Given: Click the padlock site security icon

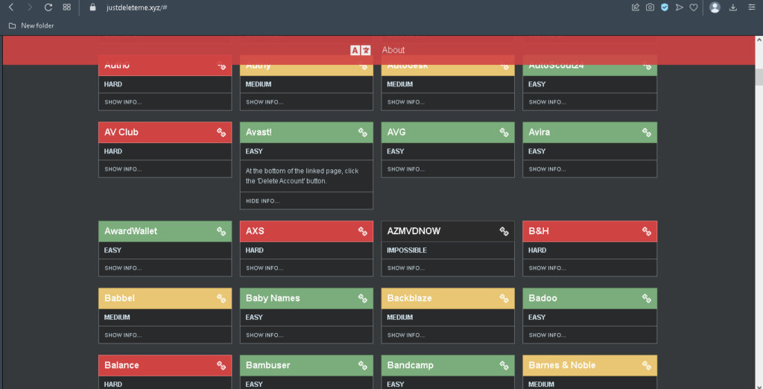Looking at the screenshot, I should [x=92, y=7].
